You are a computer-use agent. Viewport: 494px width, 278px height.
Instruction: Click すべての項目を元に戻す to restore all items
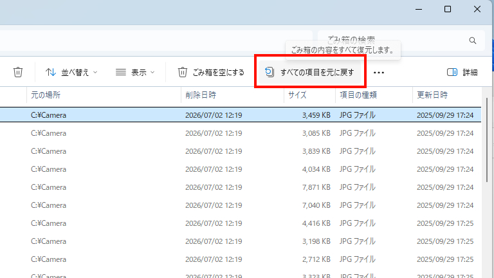pos(309,73)
